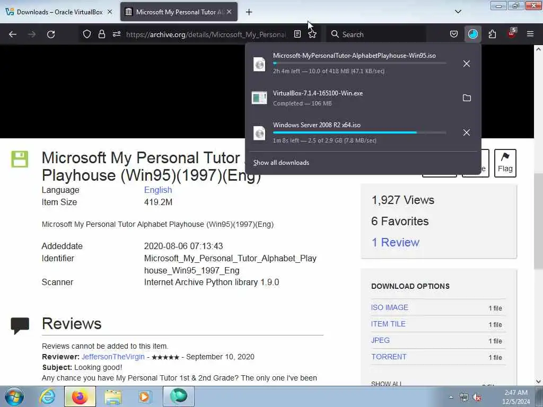The height and width of the screenshot is (407, 543).
Task: Click the Windows Server 2008 iso file icon
Action: coord(259,133)
